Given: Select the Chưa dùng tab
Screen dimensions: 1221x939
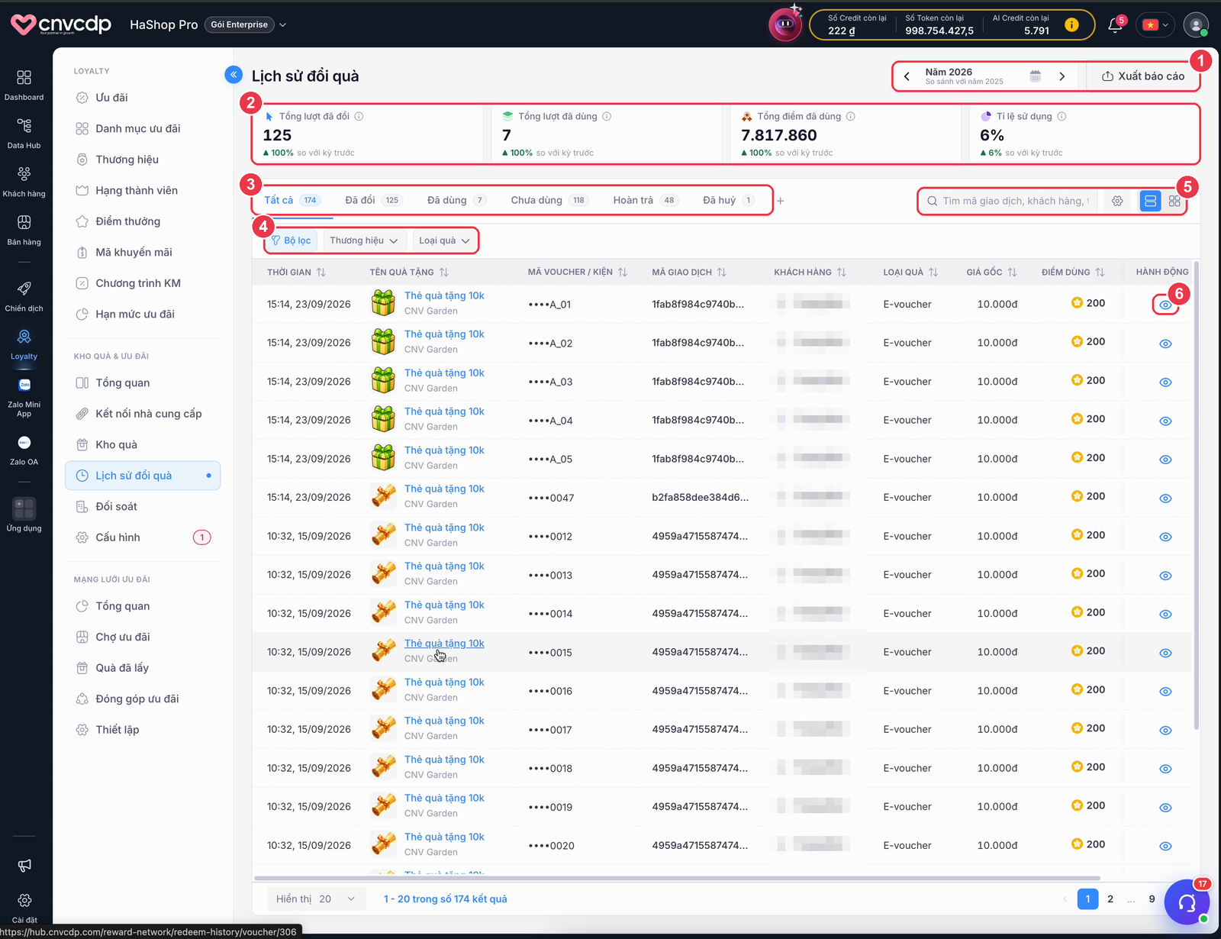Looking at the screenshot, I should (549, 200).
